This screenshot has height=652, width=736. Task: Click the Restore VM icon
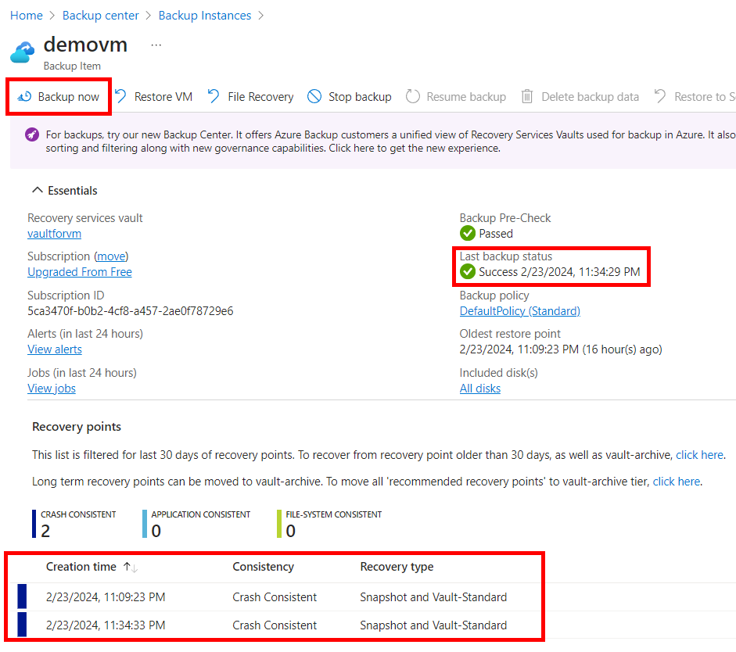tap(121, 96)
